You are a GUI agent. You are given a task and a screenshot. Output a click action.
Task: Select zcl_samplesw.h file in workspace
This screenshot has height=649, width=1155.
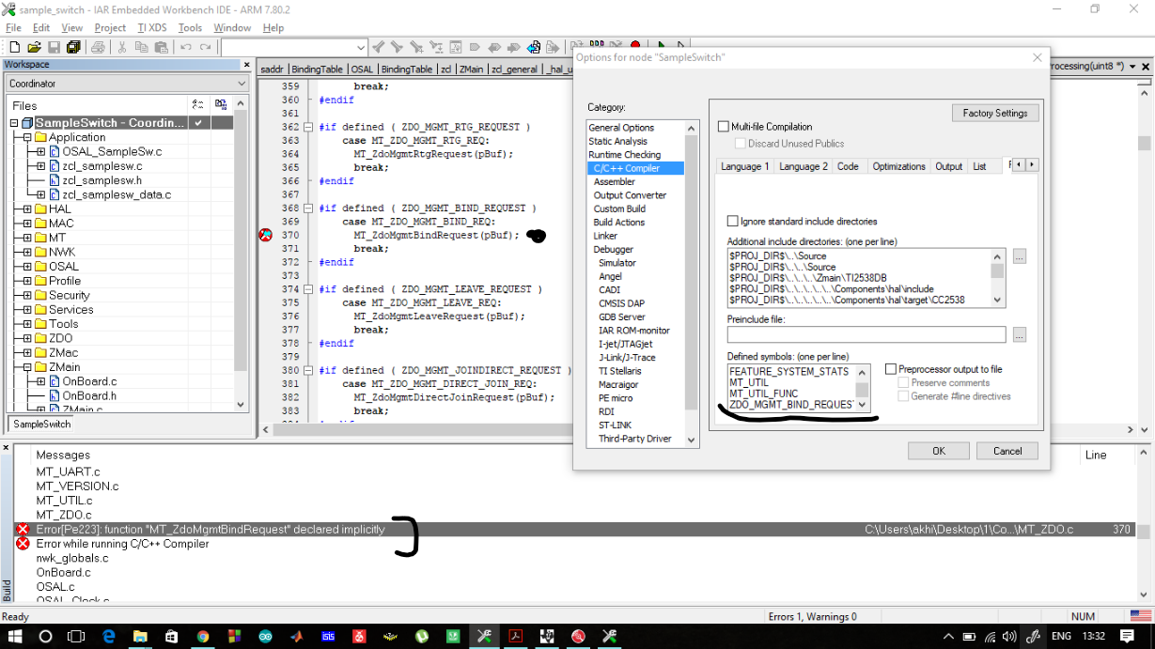(x=101, y=180)
